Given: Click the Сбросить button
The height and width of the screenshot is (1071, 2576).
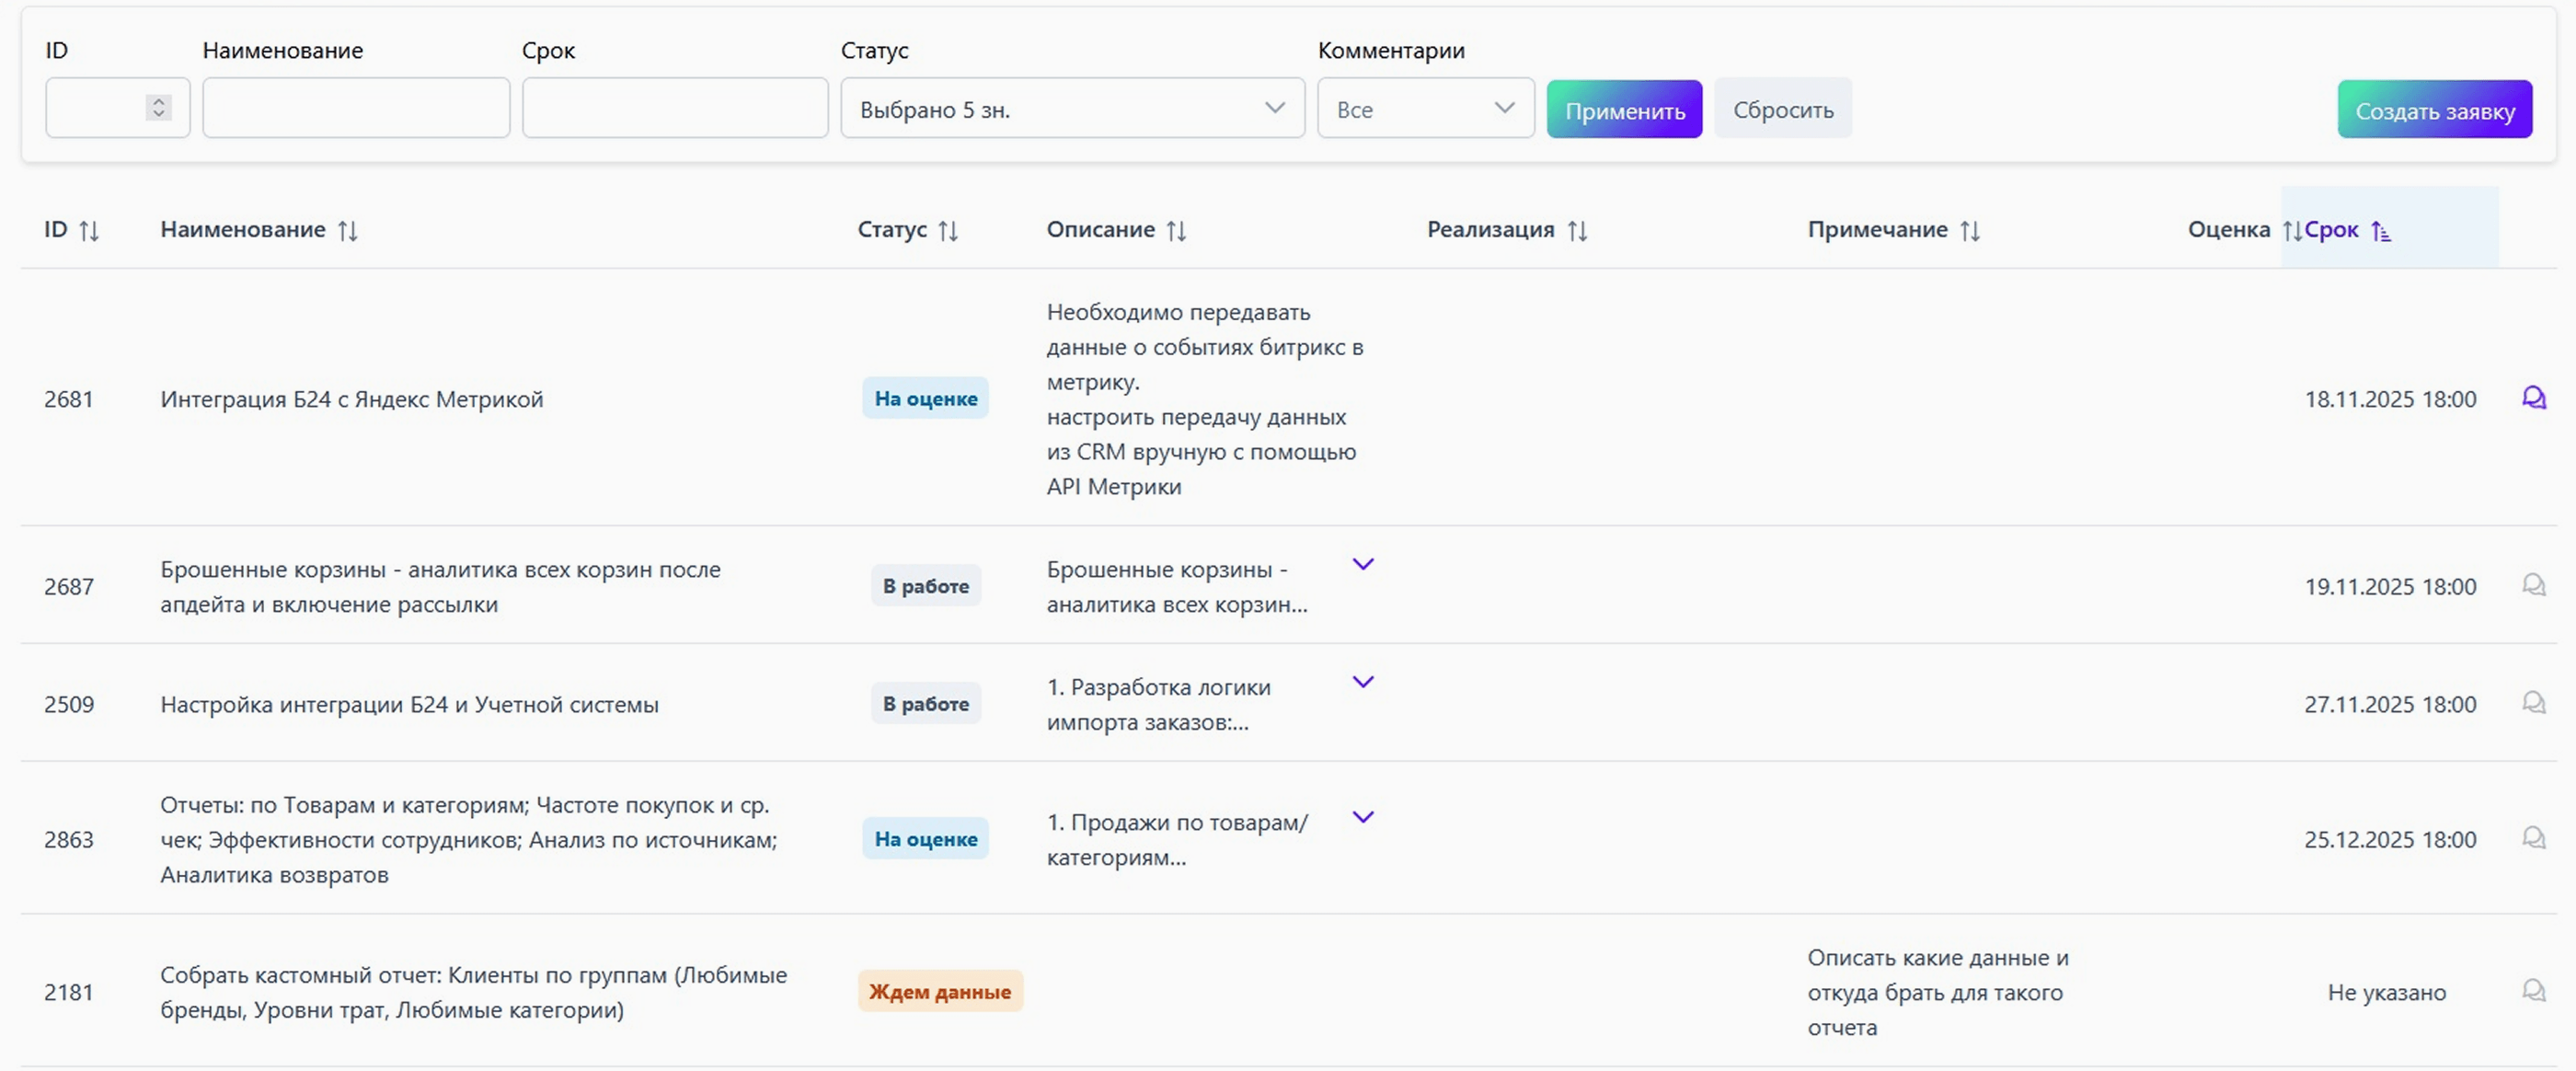Looking at the screenshot, I should click(1783, 108).
